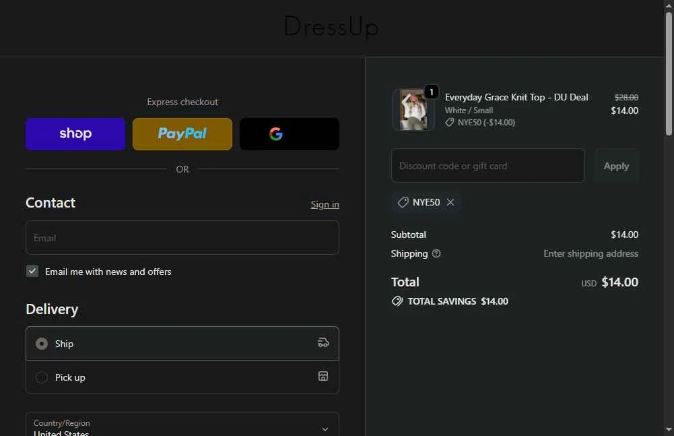Click the 'Express checkout' heading
The image size is (674, 436).
(x=182, y=102)
